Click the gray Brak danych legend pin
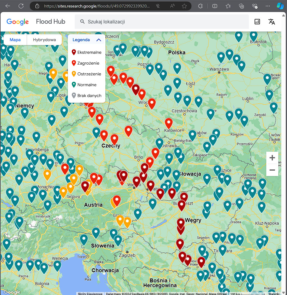The width and height of the screenshot is (287, 295). (74, 96)
